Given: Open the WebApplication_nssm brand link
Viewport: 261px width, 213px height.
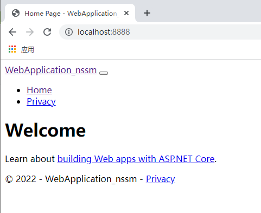Looking at the screenshot, I should (51, 70).
